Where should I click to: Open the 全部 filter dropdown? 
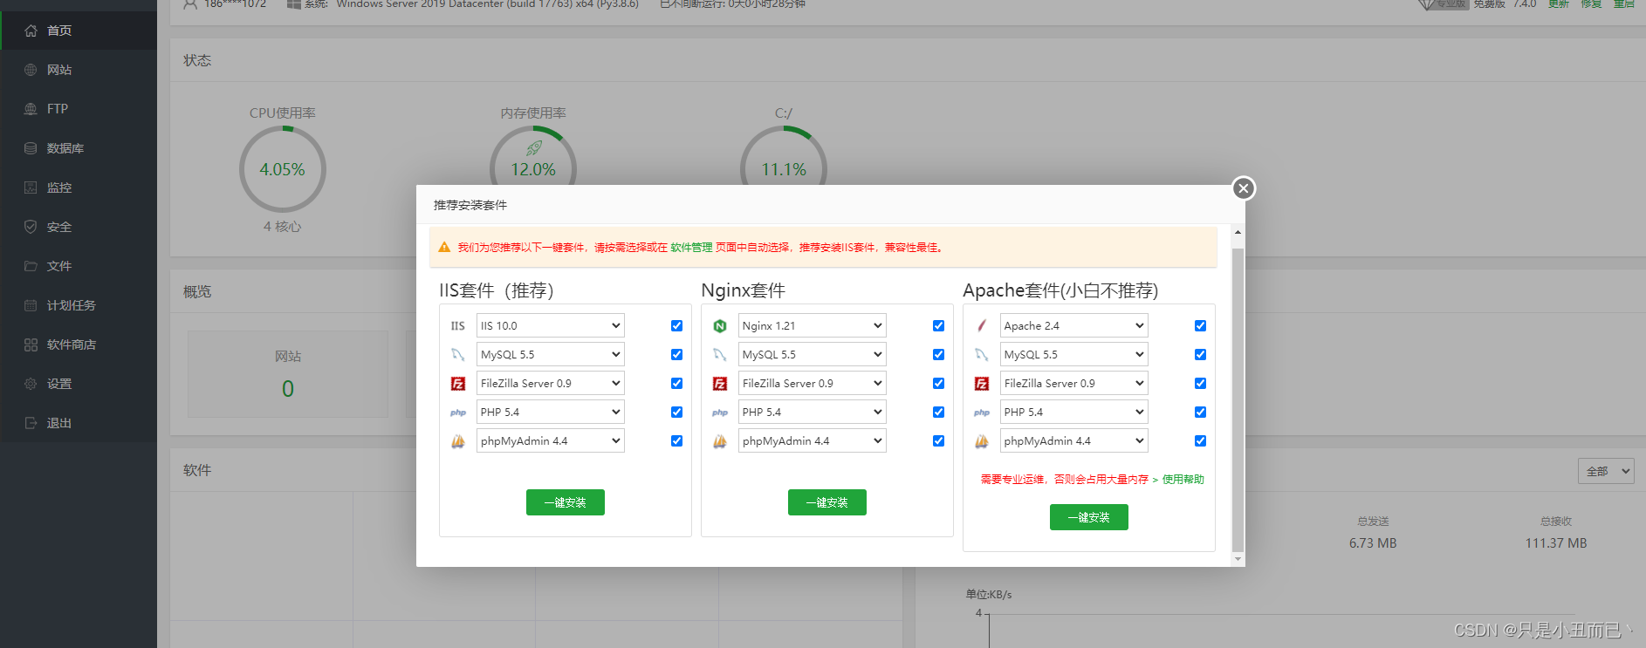click(1606, 471)
